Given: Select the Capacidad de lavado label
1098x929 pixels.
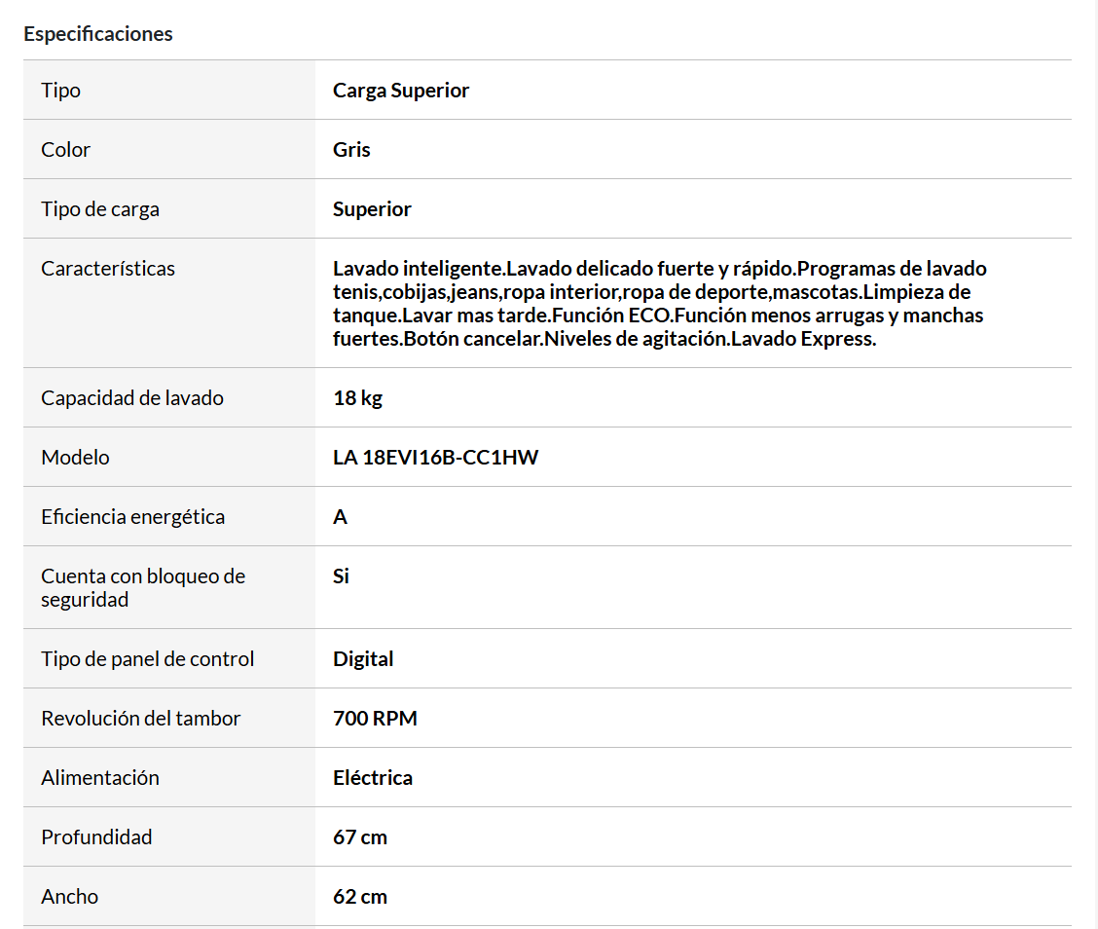Looking at the screenshot, I should point(132,398).
